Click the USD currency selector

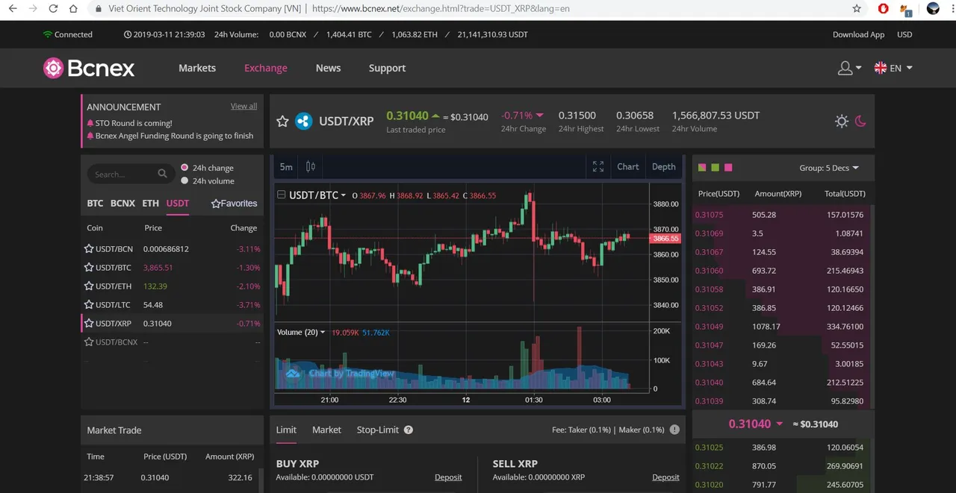[x=904, y=35]
